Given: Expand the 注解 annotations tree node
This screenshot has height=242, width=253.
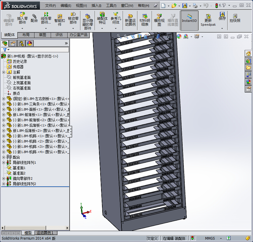Looking at the screenshot, I should point(4,72).
